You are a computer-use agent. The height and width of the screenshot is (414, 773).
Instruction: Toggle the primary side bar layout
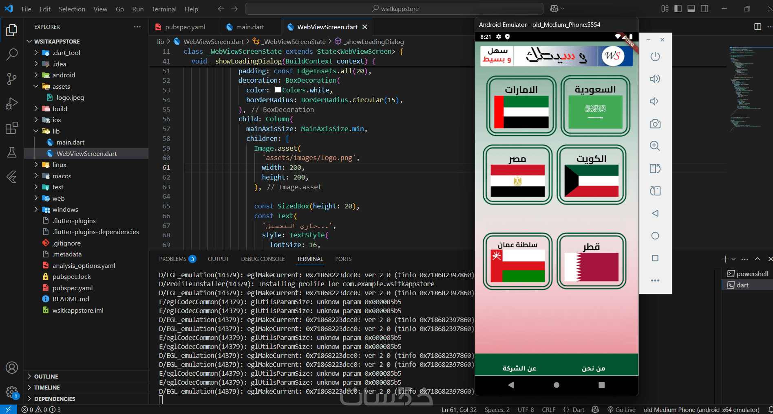point(678,9)
